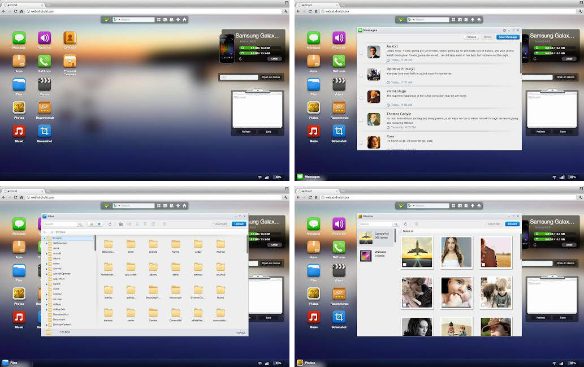Expand the aquery folder in tree
This screenshot has width=584, height=367.
click(47, 284)
